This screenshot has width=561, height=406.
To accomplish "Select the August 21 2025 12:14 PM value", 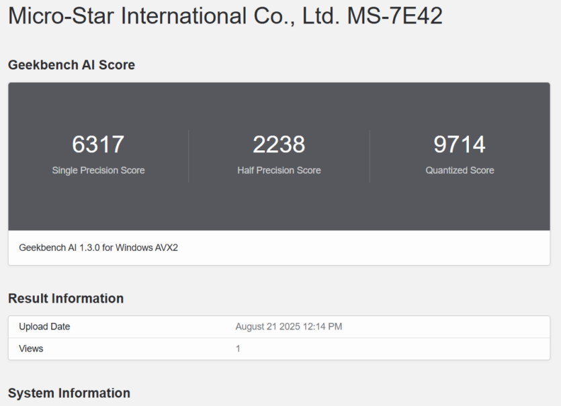I will pos(289,327).
